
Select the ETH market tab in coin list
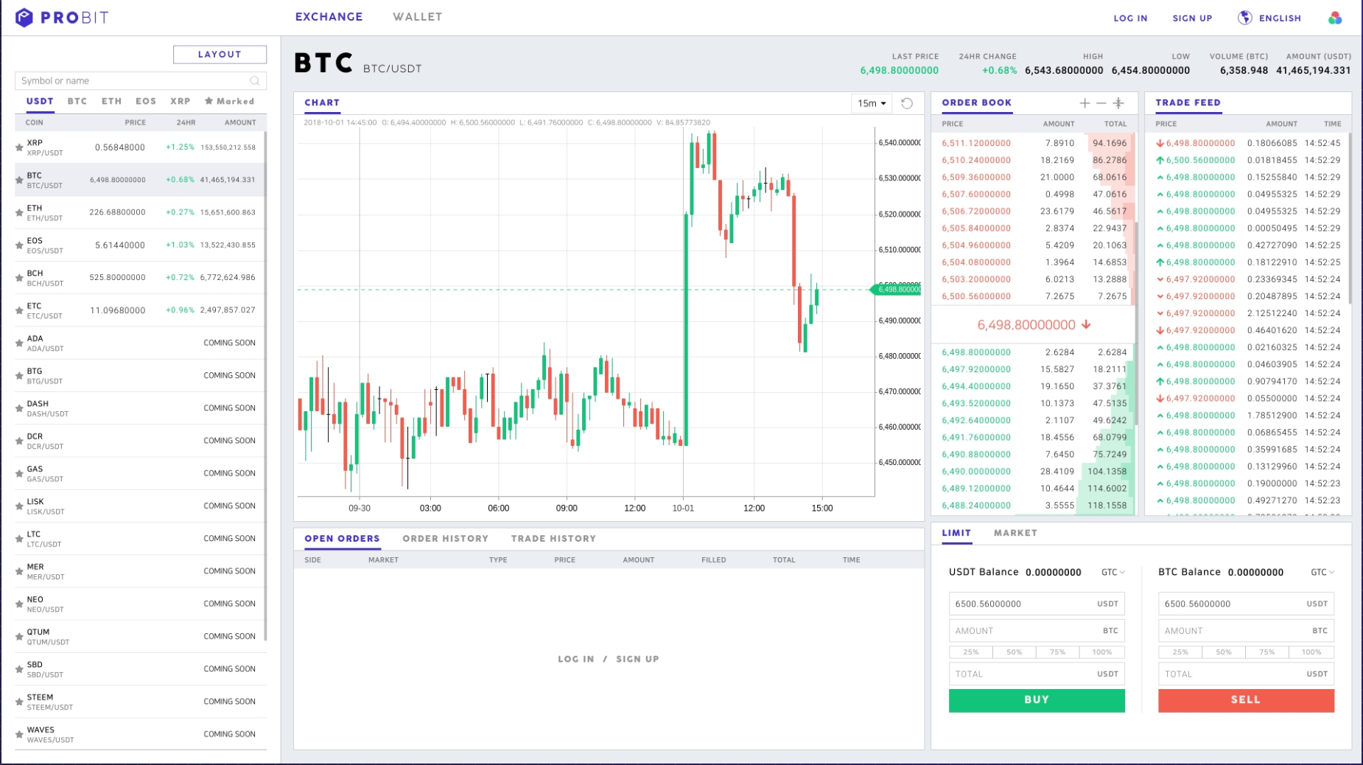(111, 101)
